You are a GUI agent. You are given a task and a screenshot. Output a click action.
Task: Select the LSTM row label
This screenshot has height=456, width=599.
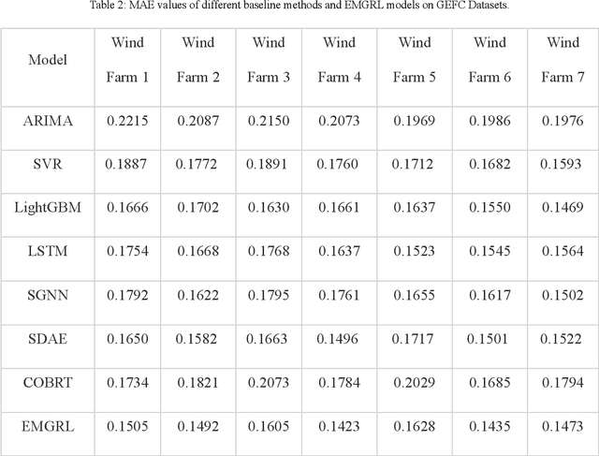click(48, 251)
